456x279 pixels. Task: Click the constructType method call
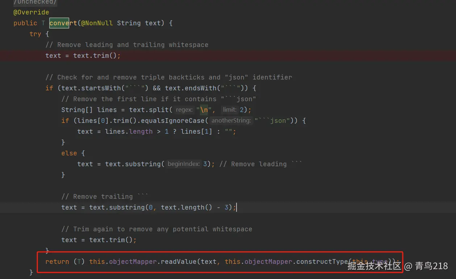(x=322, y=262)
